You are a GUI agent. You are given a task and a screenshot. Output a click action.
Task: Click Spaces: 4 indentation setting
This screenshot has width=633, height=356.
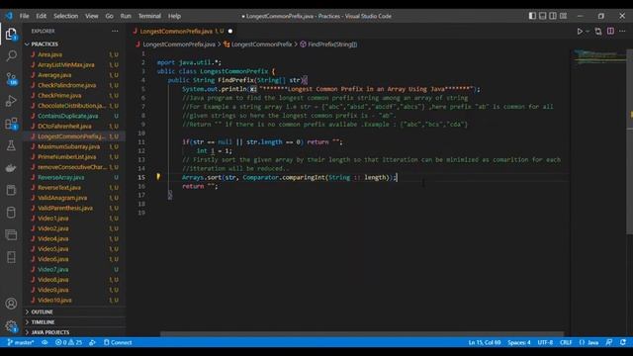point(518,342)
